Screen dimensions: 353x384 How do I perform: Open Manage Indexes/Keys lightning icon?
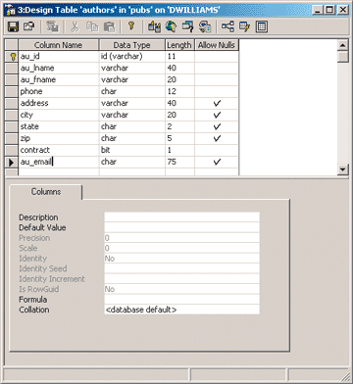[244, 26]
